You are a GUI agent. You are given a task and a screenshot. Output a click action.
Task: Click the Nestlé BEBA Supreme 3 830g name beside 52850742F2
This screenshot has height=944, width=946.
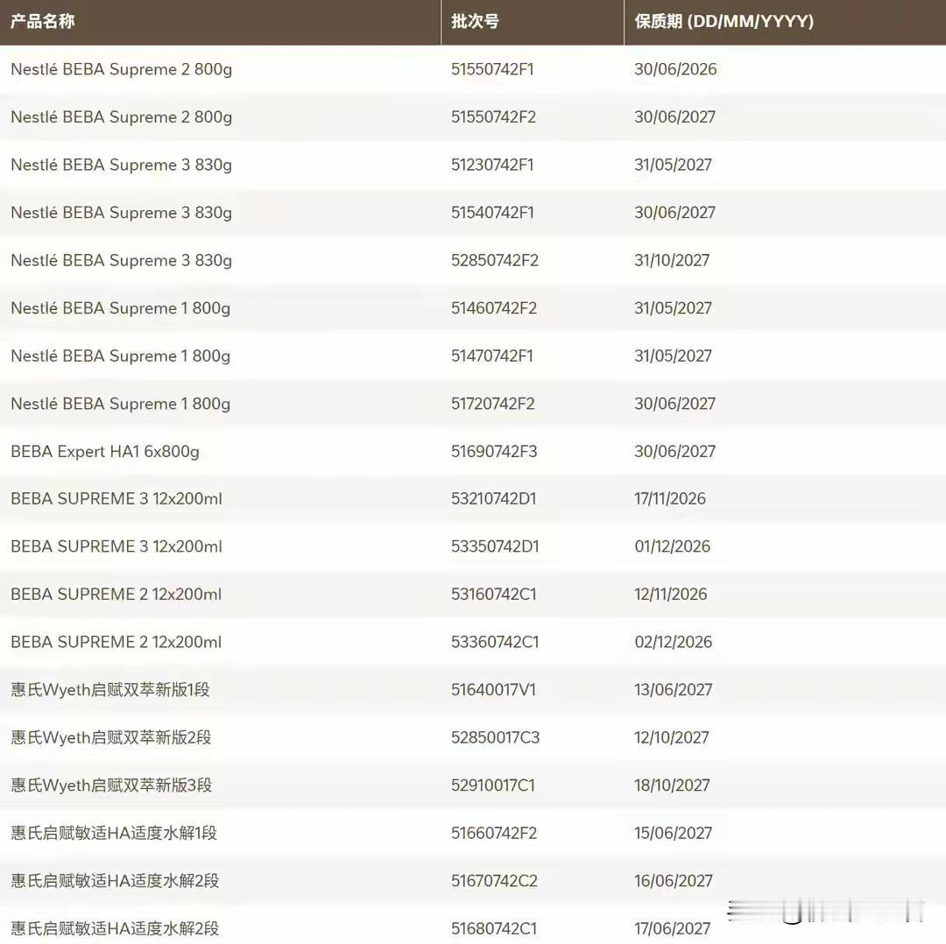tap(121, 261)
